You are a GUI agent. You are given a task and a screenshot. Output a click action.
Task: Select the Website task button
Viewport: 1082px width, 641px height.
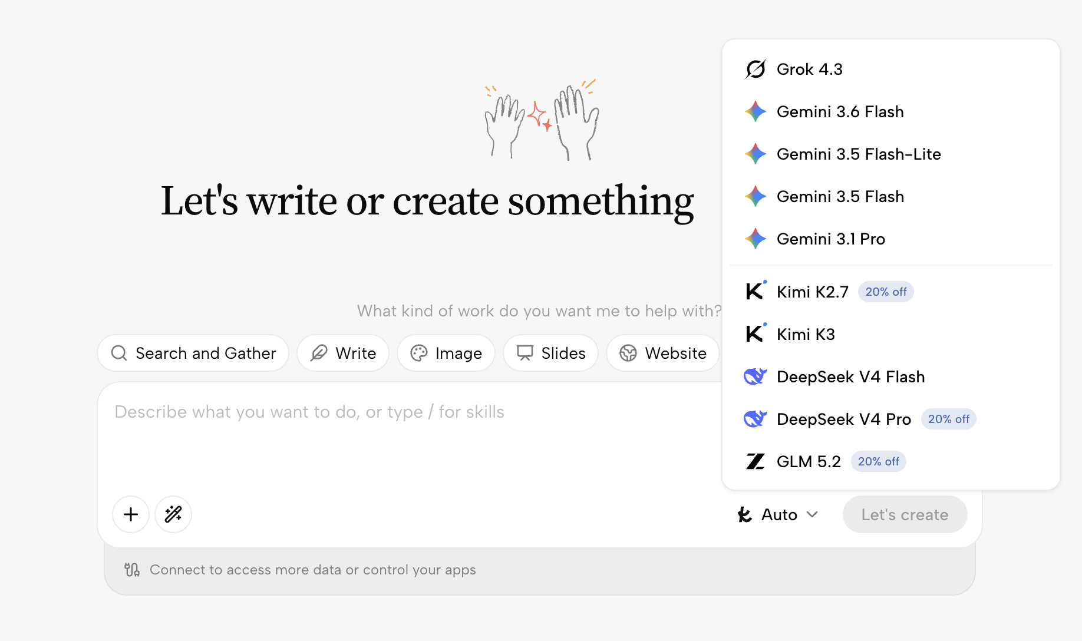pyautogui.click(x=663, y=353)
